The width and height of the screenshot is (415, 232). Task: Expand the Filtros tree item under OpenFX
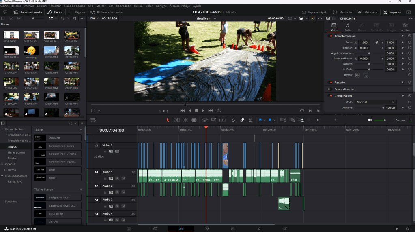click(x=4, y=170)
